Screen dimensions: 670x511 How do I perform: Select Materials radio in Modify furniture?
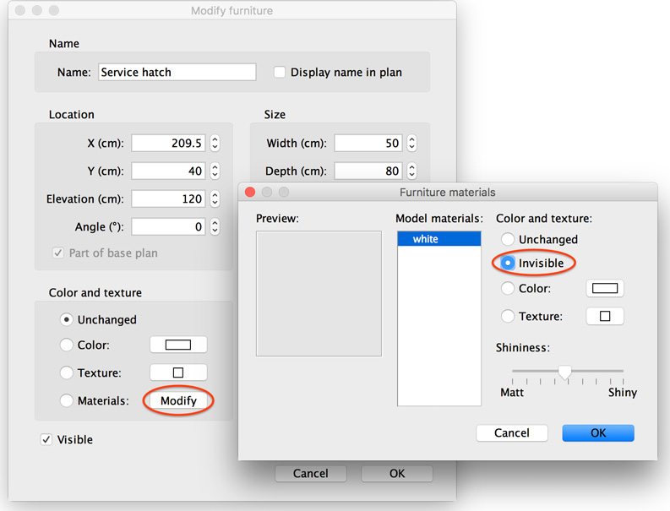point(67,401)
